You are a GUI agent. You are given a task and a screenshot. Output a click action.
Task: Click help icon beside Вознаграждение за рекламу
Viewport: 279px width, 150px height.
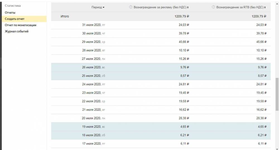click(131, 7)
